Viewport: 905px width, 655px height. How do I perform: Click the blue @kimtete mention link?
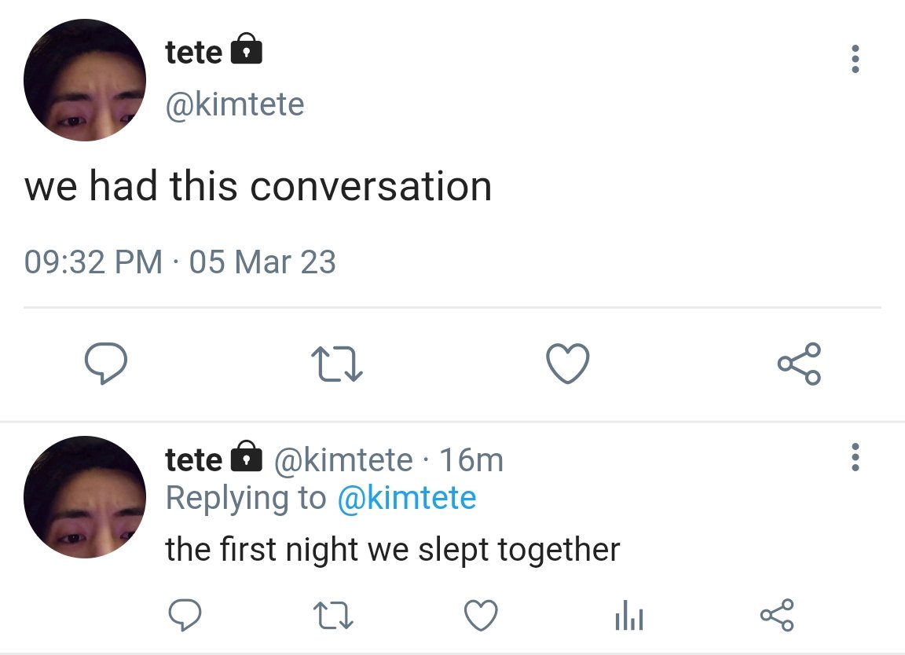406,498
